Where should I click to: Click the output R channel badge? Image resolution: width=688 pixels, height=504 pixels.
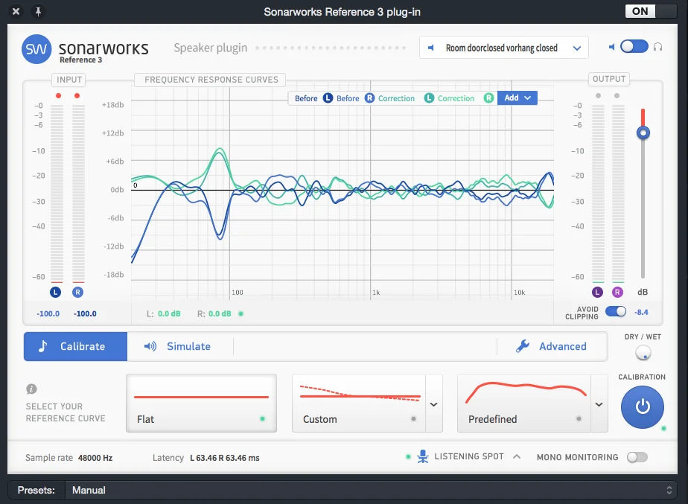click(617, 292)
